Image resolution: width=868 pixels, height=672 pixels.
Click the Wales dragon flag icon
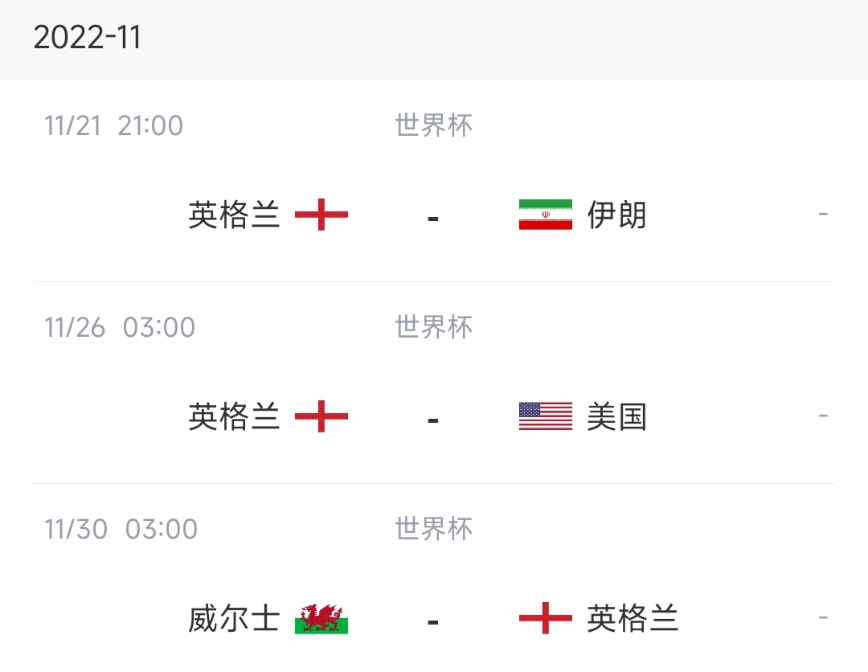[321, 618]
